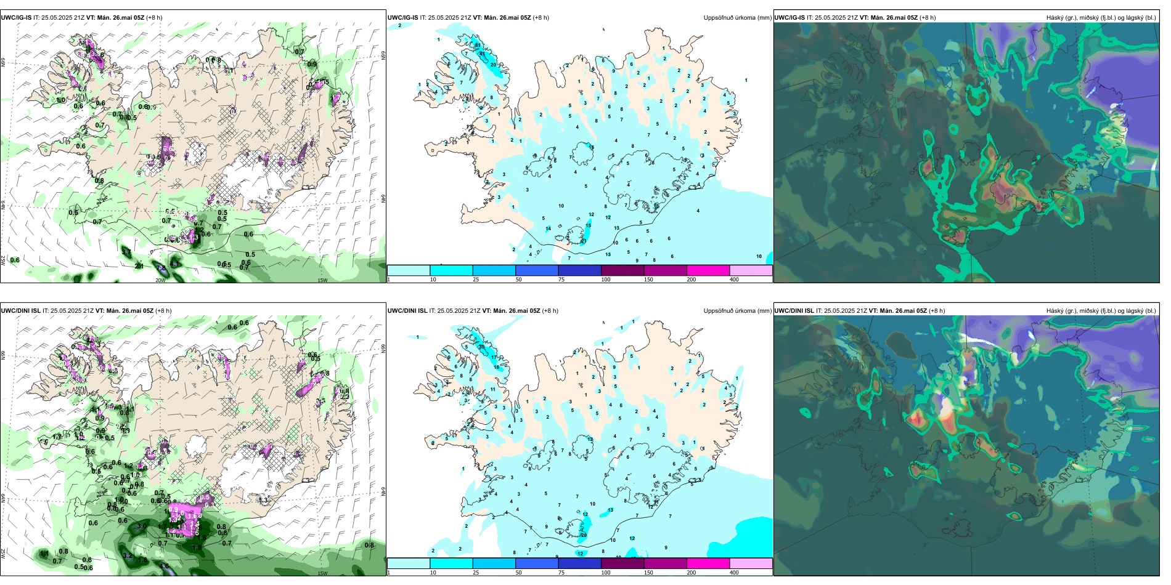Click the 15W longitude label on DINI ISL wind map

(322, 573)
